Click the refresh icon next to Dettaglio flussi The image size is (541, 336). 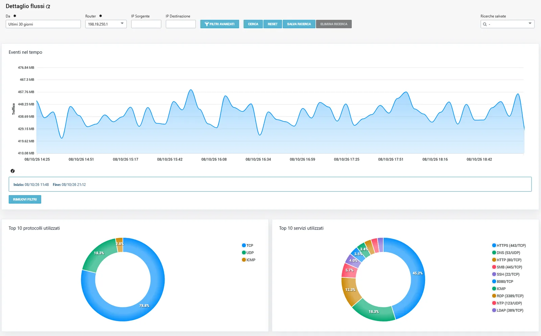click(x=48, y=7)
